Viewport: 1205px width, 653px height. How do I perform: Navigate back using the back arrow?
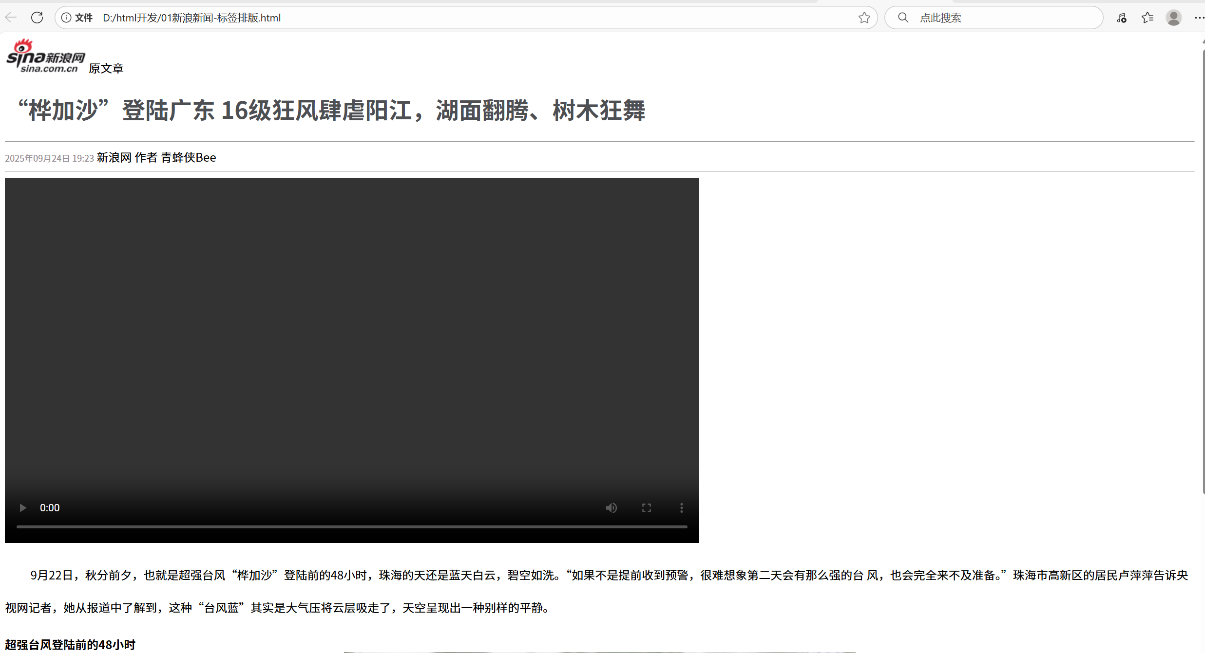[10, 18]
